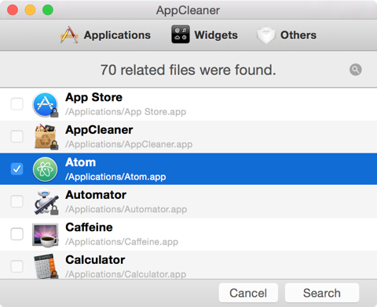Screen dimensions: 377x307
Task: Zoom the window with green button
Action: pos(48,10)
